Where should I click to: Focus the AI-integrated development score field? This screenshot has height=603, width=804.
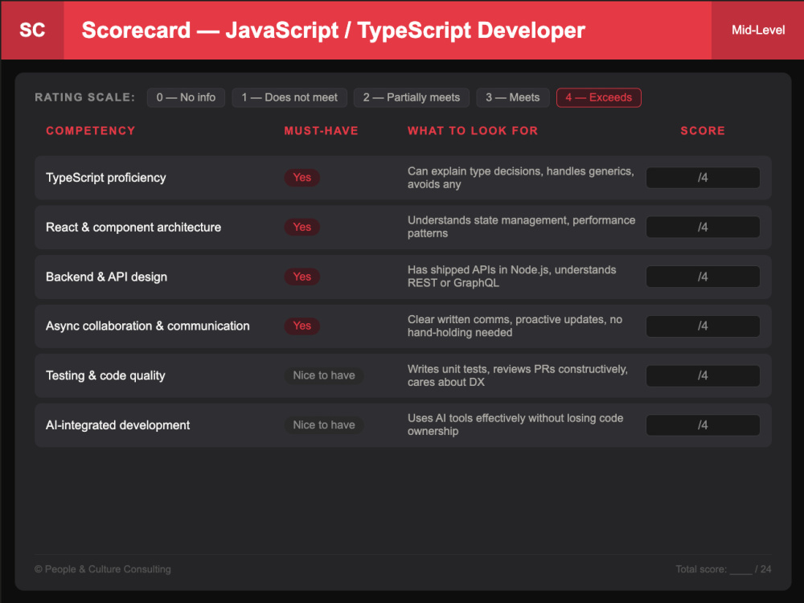703,425
